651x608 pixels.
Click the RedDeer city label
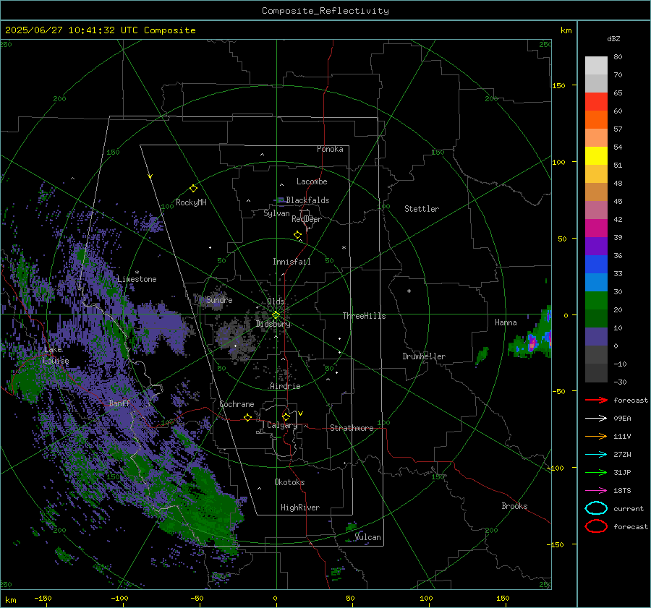pos(307,219)
